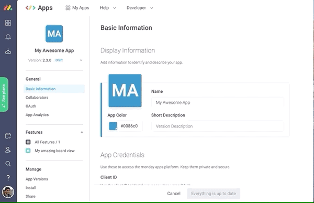Click the board view feature icon

[x=28, y=151]
